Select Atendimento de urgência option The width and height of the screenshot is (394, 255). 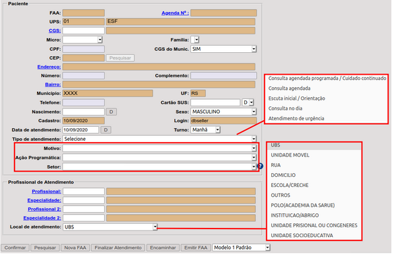[x=296, y=118]
